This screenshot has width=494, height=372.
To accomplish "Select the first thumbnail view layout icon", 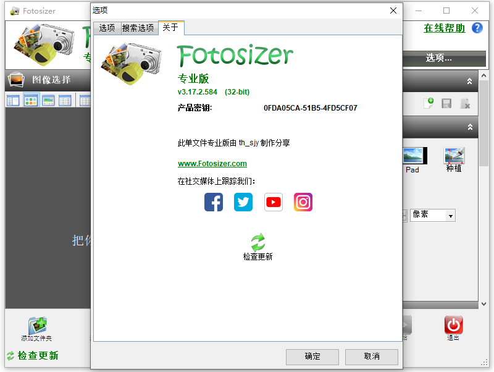I will coord(13,101).
